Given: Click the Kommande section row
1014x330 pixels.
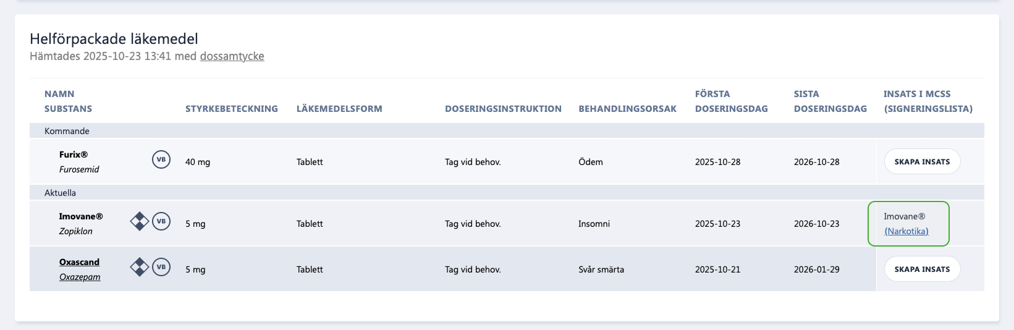Looking at the screenshot, I should click(x=507, y=131).
